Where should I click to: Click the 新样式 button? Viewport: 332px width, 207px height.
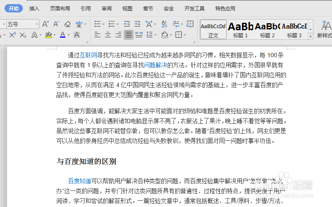(x=325, y=29)
